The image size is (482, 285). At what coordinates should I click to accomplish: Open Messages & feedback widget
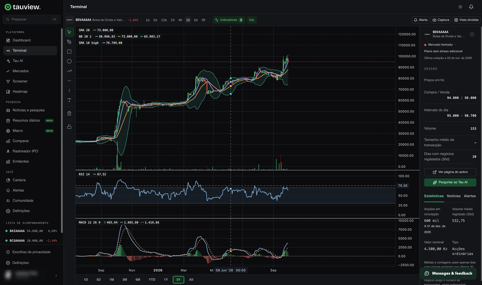448,273
